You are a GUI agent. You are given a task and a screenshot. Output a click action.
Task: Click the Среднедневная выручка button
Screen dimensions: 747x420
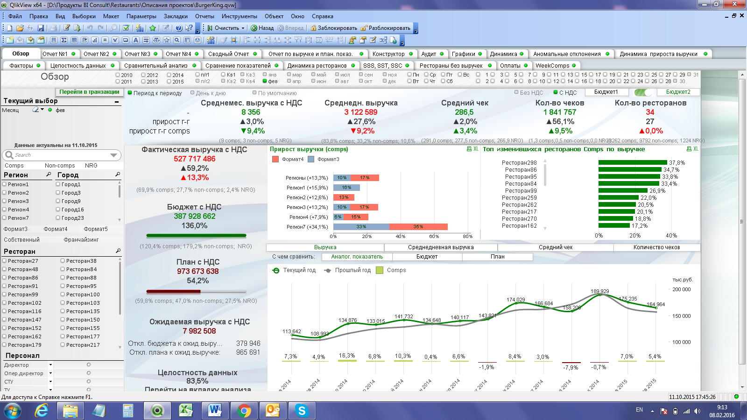pos(440,247)
